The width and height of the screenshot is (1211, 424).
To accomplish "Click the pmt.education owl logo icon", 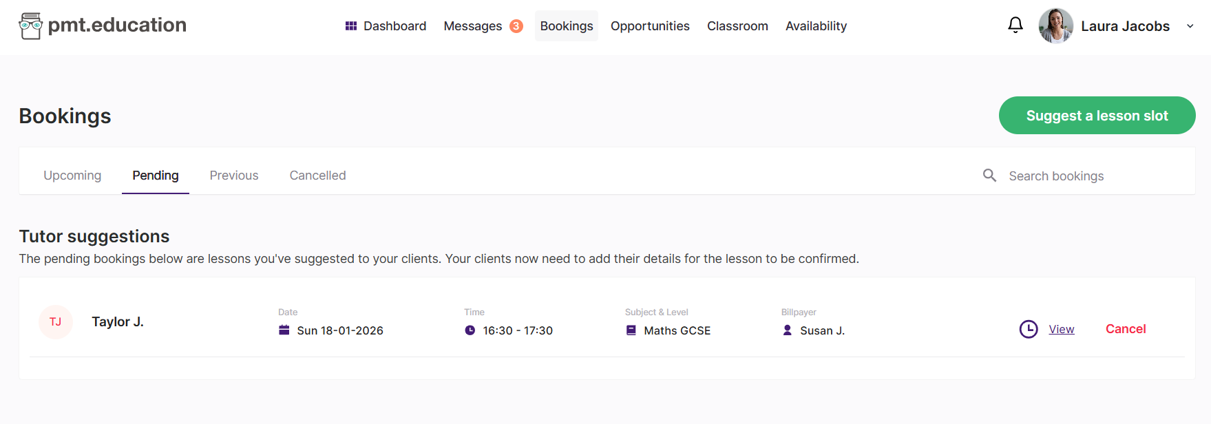I will [31, 26].
